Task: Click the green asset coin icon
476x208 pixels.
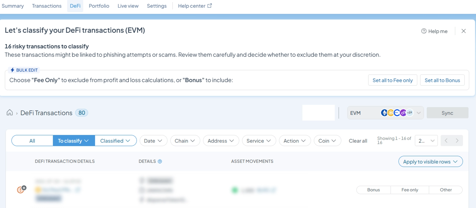Action: [235, 190]
